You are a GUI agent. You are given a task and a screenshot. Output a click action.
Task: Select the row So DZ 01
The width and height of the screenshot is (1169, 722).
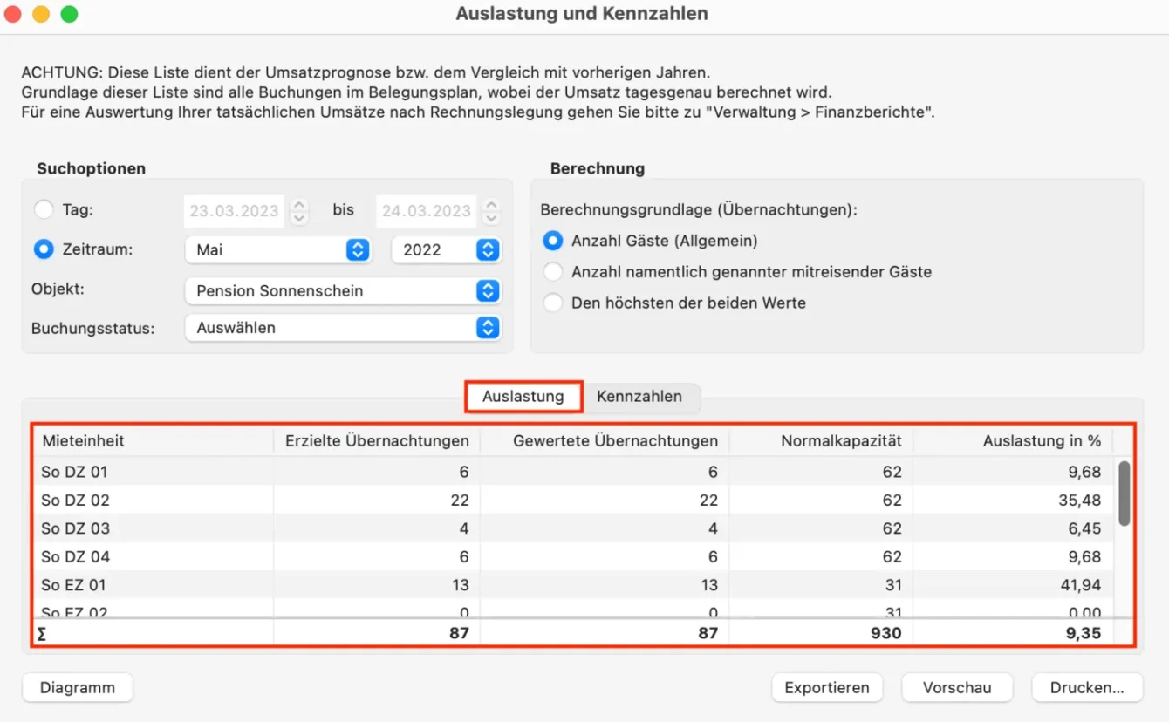pyautogui.click(x=573, y=472)
